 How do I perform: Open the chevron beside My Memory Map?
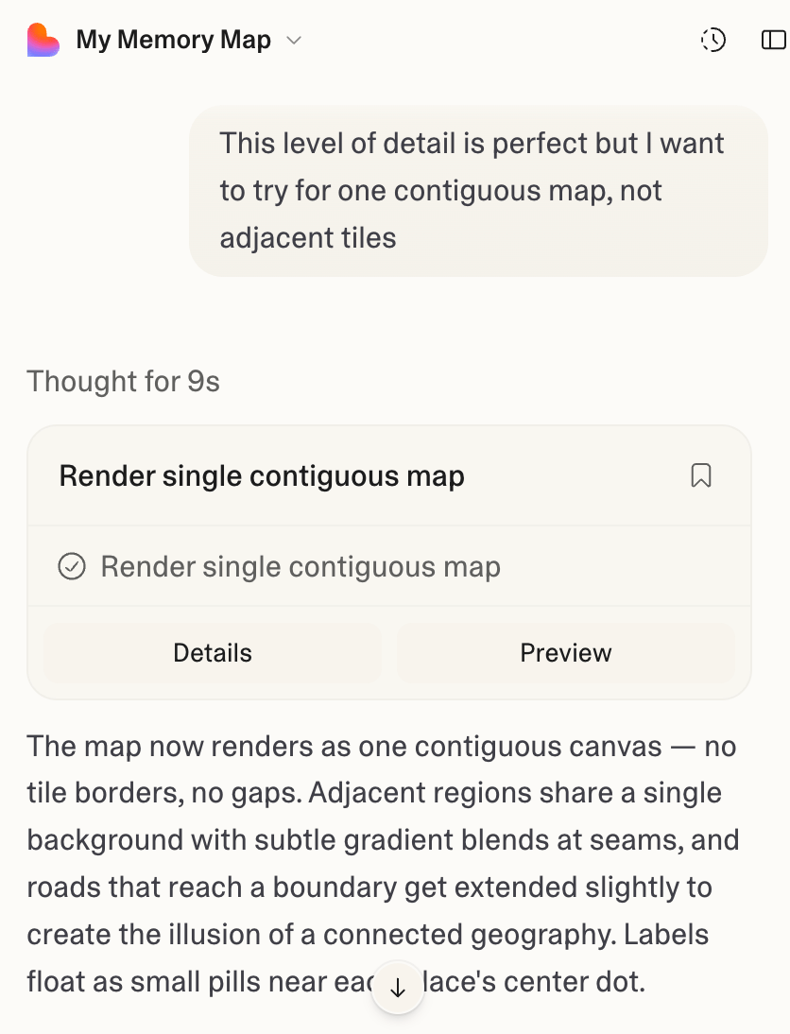(x=294, y=41)
